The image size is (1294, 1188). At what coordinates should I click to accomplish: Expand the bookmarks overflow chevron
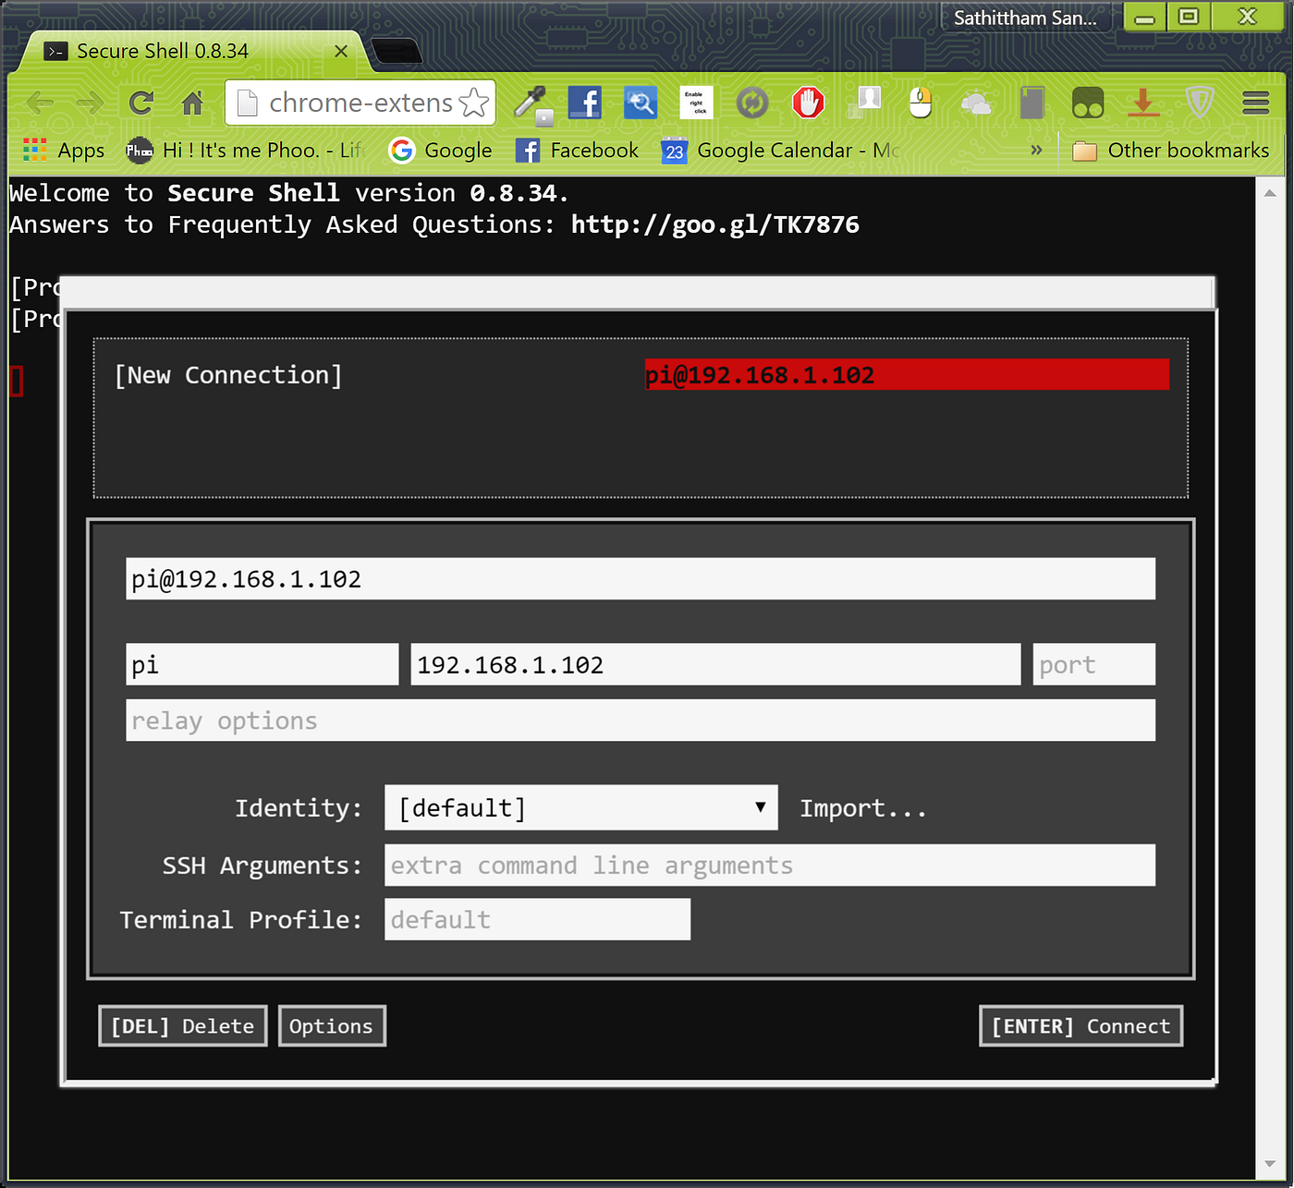coord(1036,150)
